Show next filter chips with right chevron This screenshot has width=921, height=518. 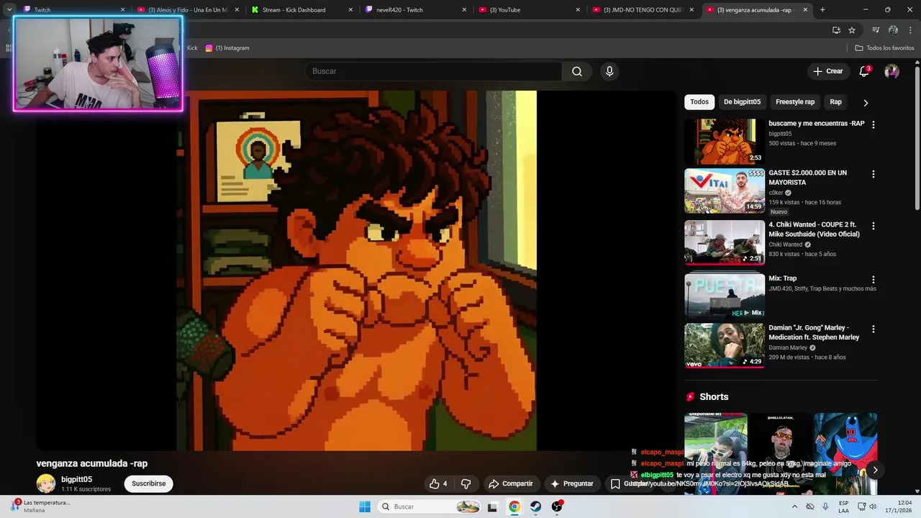[866, 103]
